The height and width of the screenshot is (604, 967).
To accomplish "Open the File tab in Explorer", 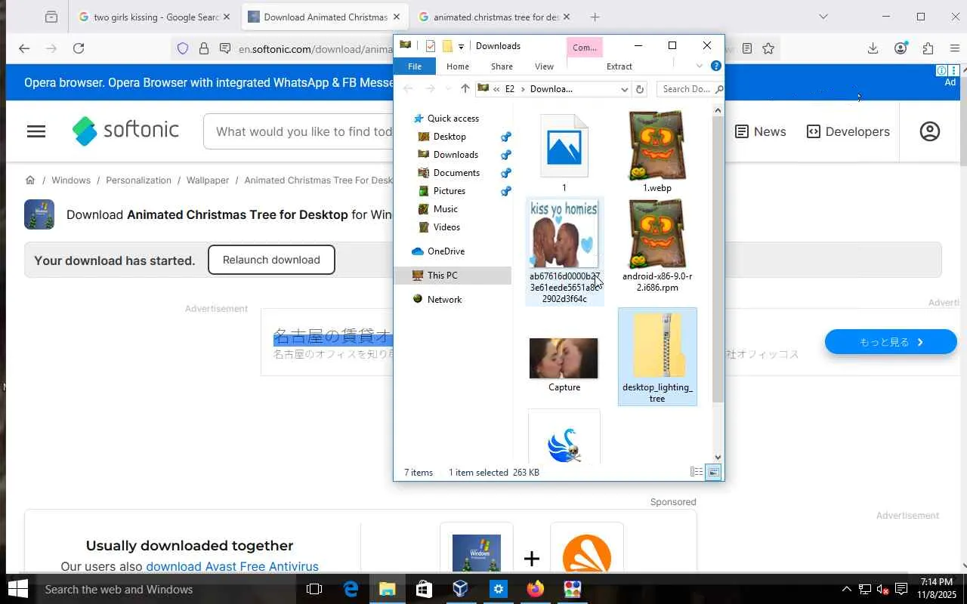I will click(x=415, y=66).
